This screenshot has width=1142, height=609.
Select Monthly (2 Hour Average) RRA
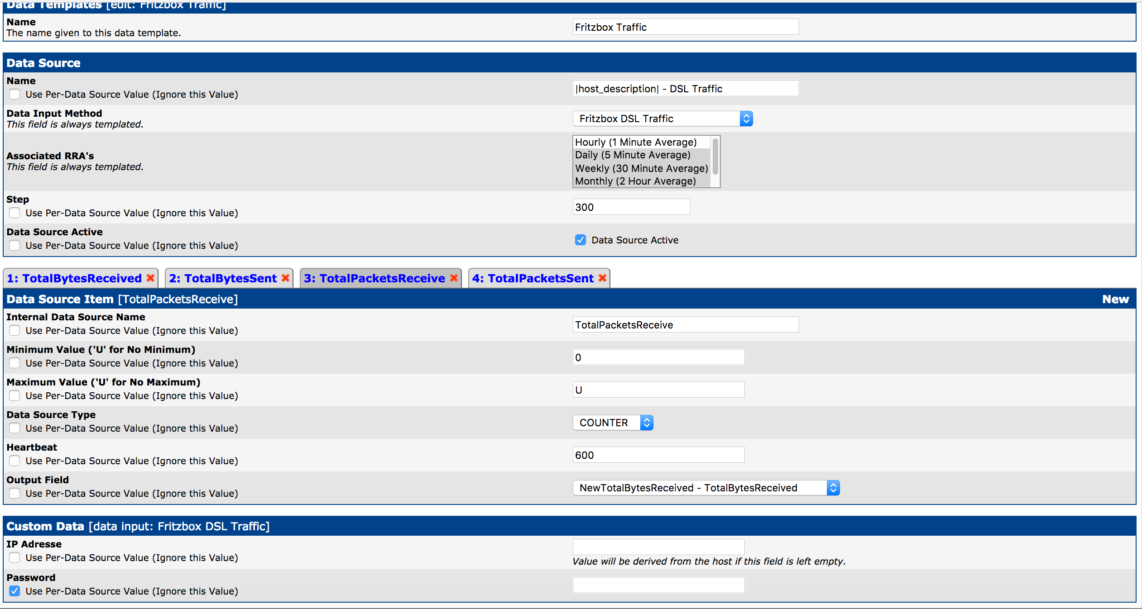tap(642, 181)
